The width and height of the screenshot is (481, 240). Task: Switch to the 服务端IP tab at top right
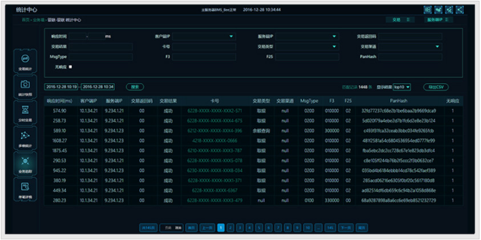click(439, 19)
